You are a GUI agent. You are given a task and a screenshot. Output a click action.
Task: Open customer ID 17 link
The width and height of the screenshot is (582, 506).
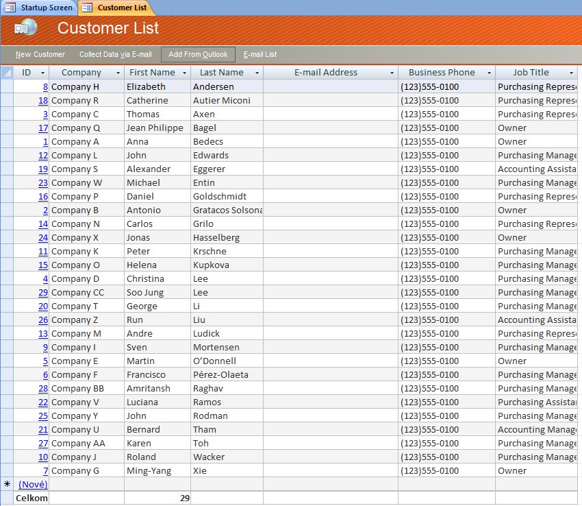43,128
